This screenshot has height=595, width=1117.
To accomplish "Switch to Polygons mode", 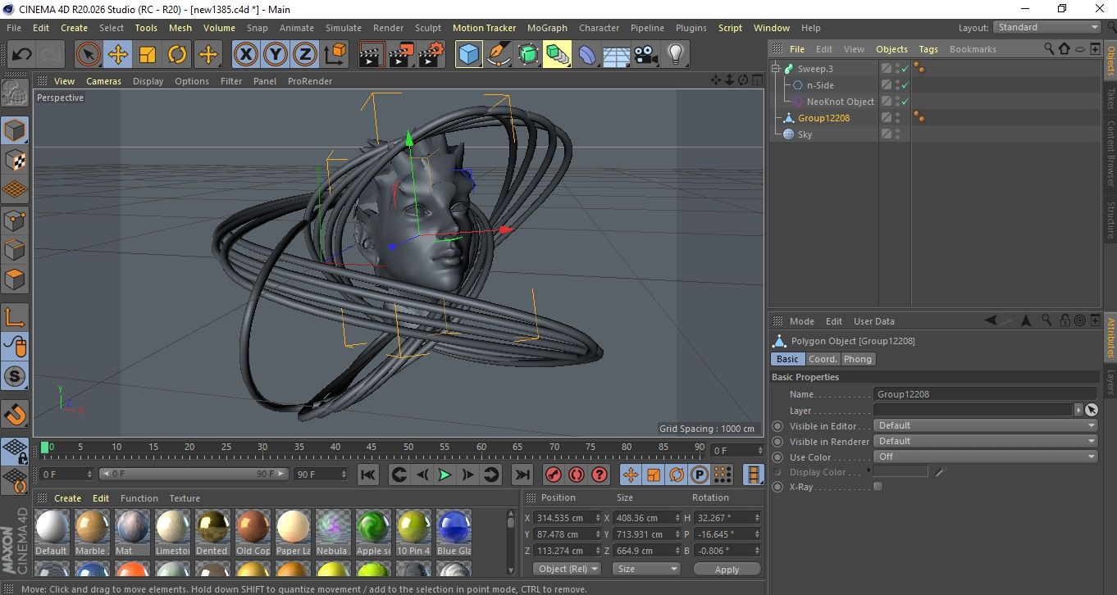I will pyautogui.click(x=15, y=279).
